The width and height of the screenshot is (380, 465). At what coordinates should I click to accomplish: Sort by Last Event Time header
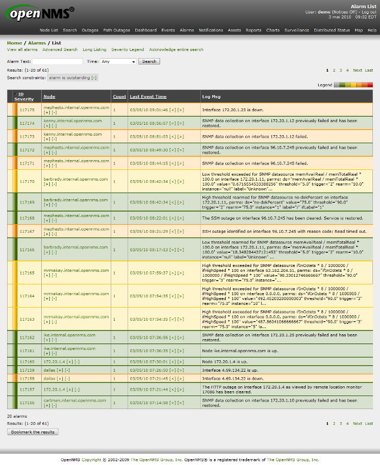148,97
